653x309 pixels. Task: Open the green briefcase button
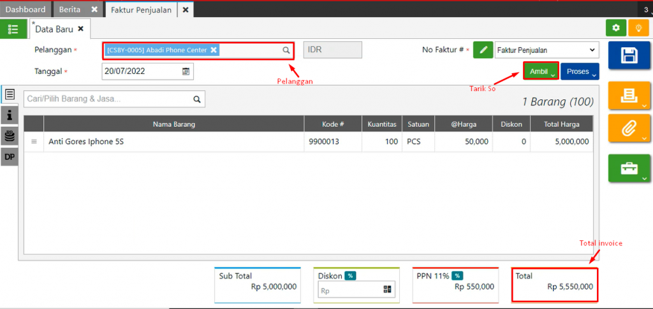pos(629,168)
